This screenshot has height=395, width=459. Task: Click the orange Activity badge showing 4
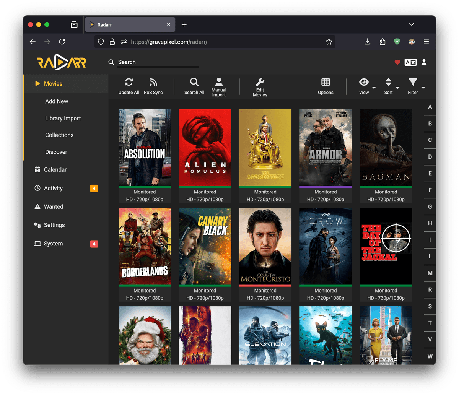[94, 188]
